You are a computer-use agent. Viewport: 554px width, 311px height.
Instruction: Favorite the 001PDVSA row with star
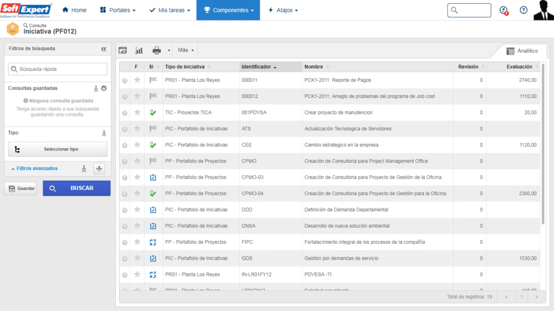click(137, 113)
